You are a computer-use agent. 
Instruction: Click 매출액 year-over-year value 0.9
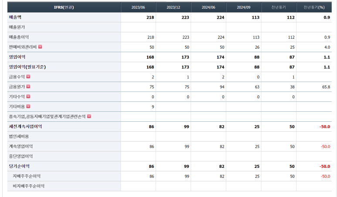pyautogui.click(x=327, y=17)
